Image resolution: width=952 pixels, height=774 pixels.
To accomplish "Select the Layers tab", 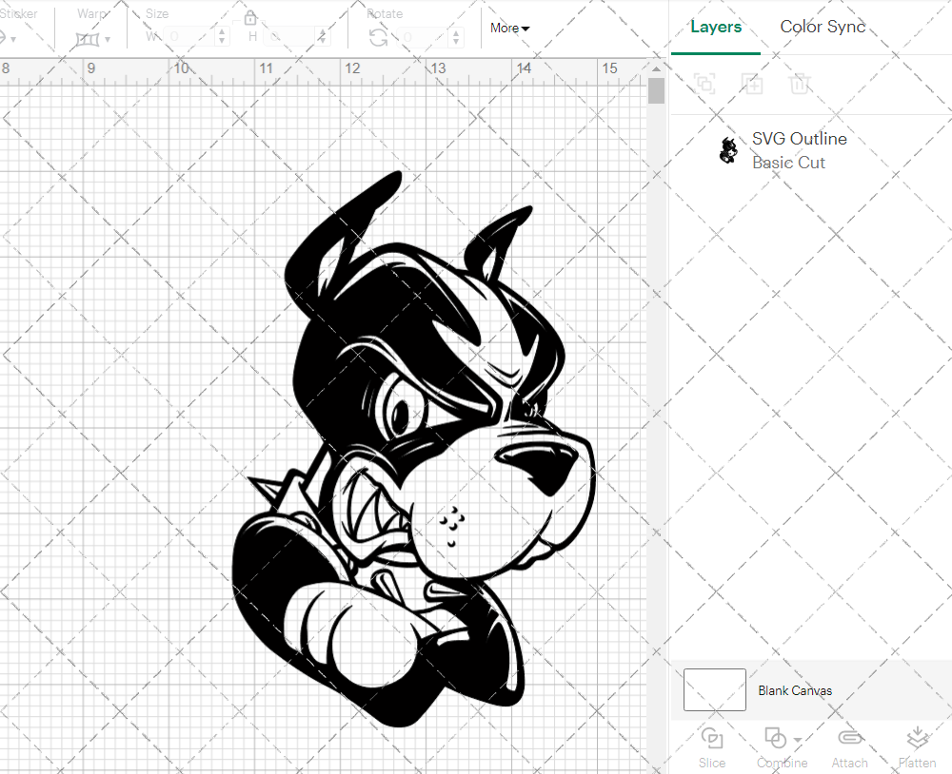I will point(716,27).
